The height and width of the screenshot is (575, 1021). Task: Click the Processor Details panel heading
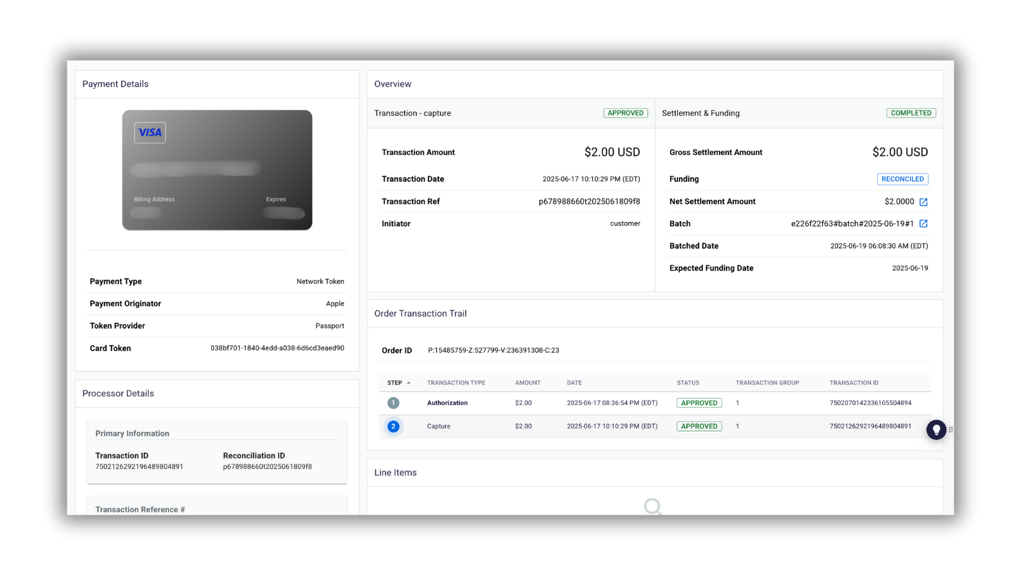pos(118,393)
